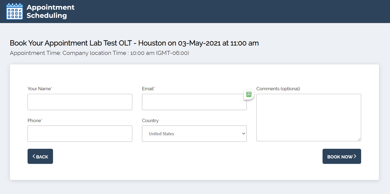Click inside the Comments text area
390x194 pixels.
(x=308, y=118)
